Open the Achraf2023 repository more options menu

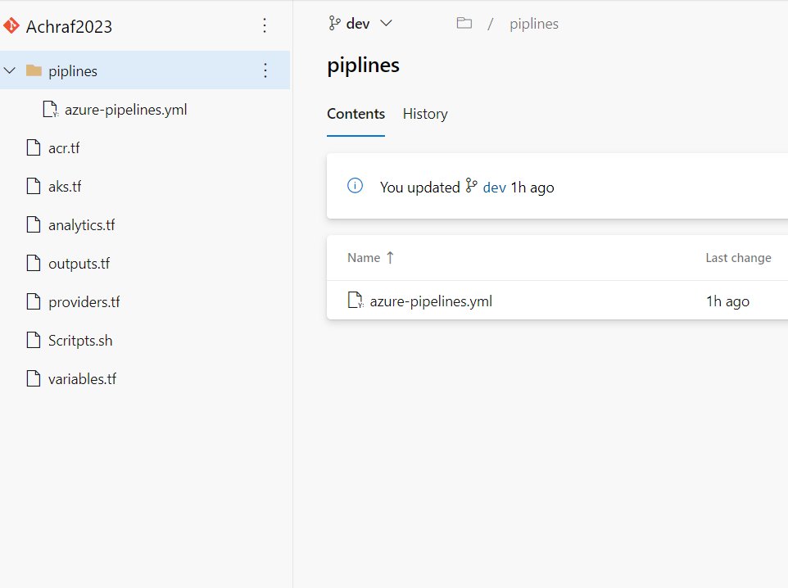coord(265,25)
